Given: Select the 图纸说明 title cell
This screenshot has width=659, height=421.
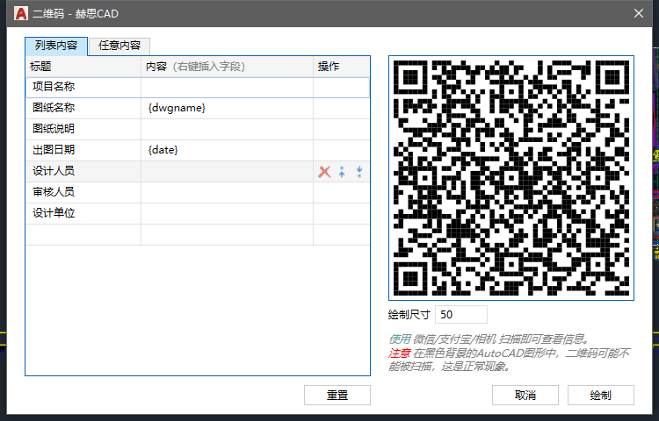Looking at the screenshot, I should click(x=83, y=129).
